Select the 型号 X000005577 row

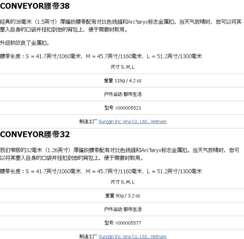click(122, 223)
